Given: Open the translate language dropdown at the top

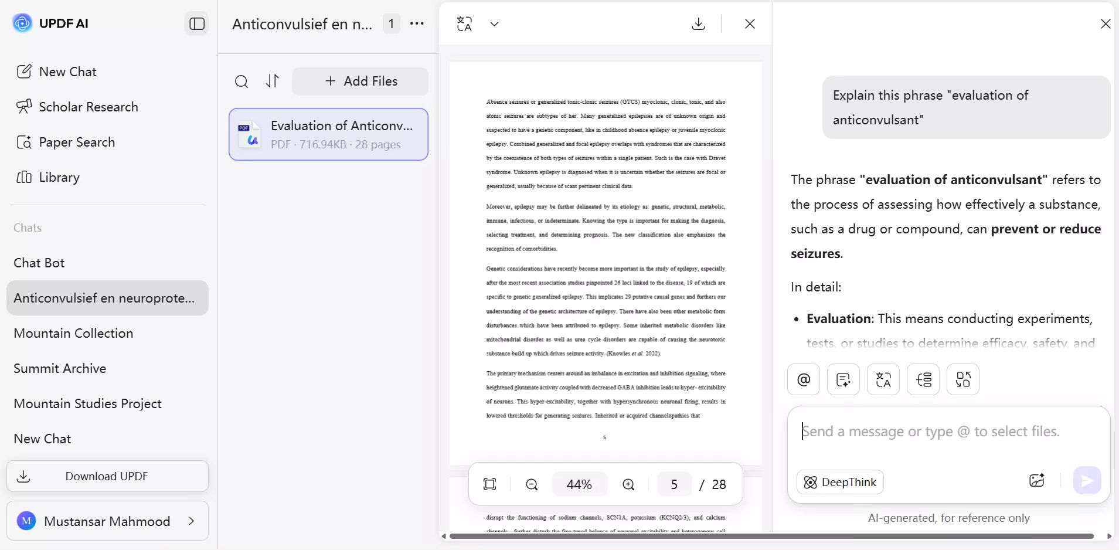Looking at the screenshot, I should click(x=494, y=24).
